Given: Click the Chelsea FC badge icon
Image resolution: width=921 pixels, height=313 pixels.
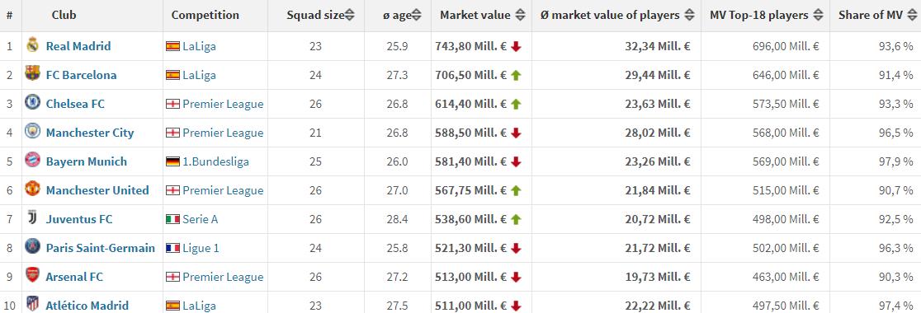Looking at the screenshot, I should (32, 103).
